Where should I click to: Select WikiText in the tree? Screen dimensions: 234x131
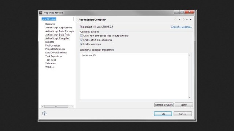(x=50, y=67)
